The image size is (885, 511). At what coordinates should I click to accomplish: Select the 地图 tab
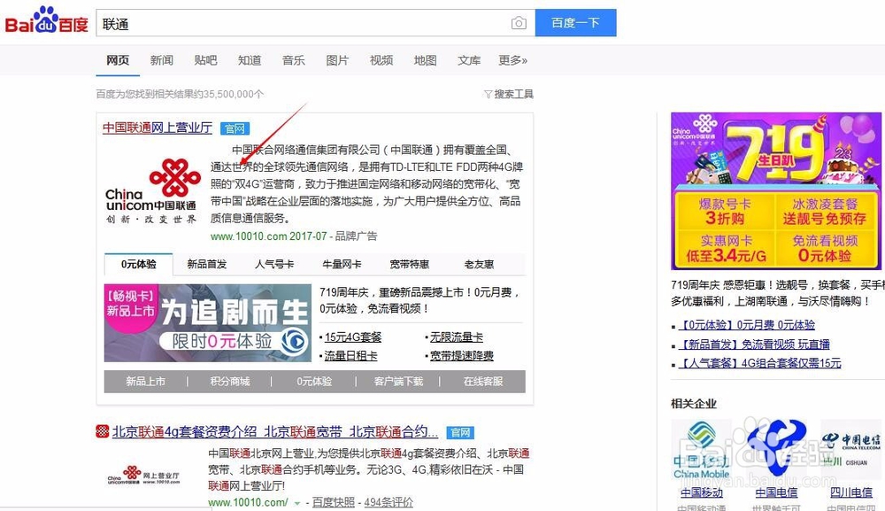pyautogui.click(x=425, y=60)
